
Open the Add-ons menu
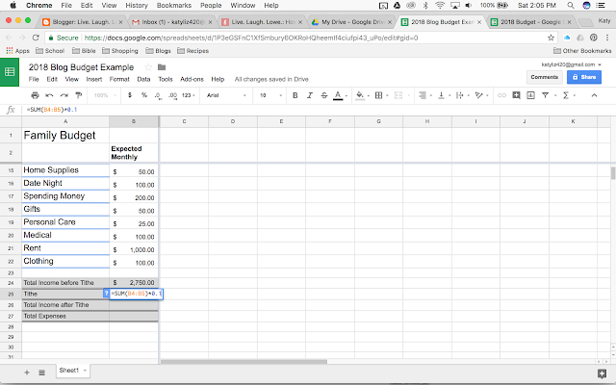pos(192,79)
